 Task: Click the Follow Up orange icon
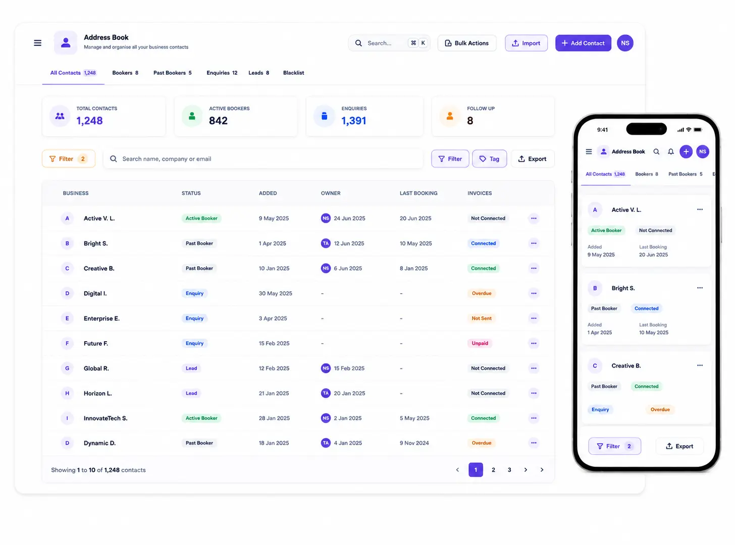[450, 116]
